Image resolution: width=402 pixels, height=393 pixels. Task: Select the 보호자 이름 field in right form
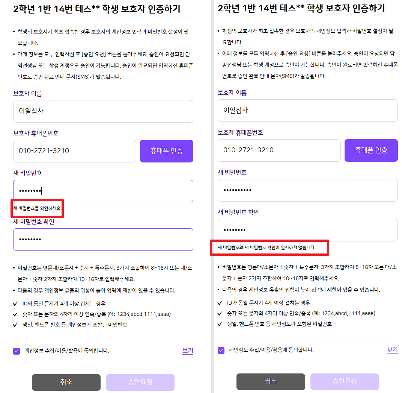tap(307, 111)
